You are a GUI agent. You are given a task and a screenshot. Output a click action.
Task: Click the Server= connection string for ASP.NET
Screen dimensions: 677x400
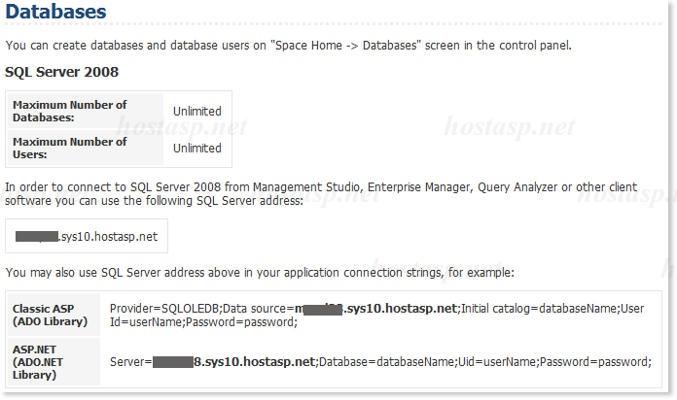[130, 361]
